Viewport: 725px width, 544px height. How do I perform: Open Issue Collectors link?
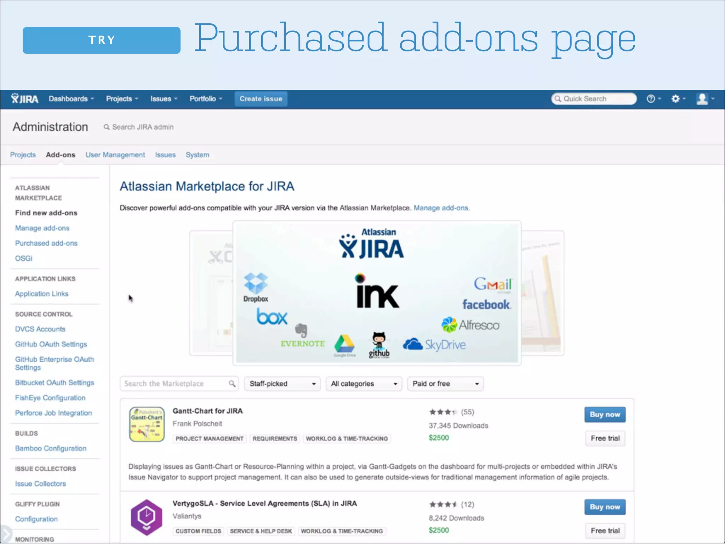coord(40,484)
